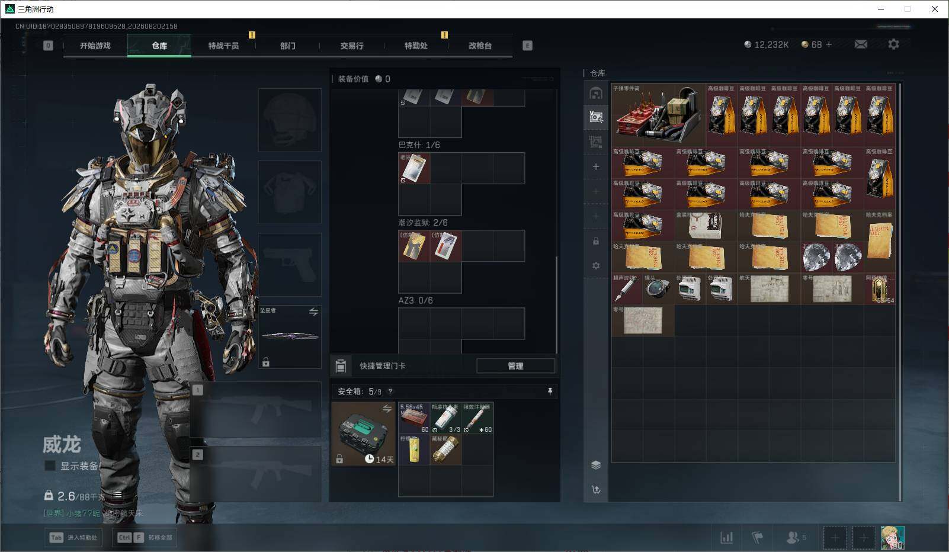Select the melee weapon slot with the blade
Viewport: 949px width, 552px height.
(x=290, y=336)
